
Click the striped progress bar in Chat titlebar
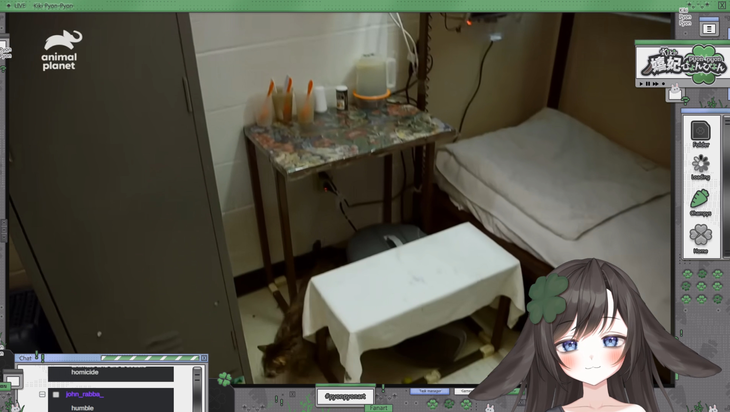tap(149, 358)
